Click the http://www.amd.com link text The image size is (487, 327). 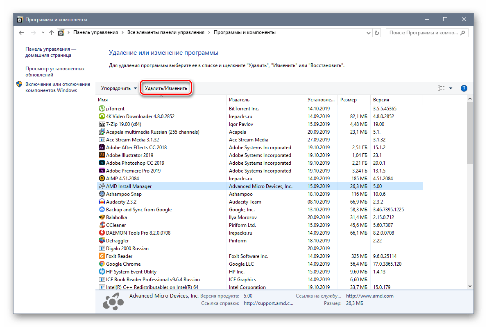[x=369, y=296]
